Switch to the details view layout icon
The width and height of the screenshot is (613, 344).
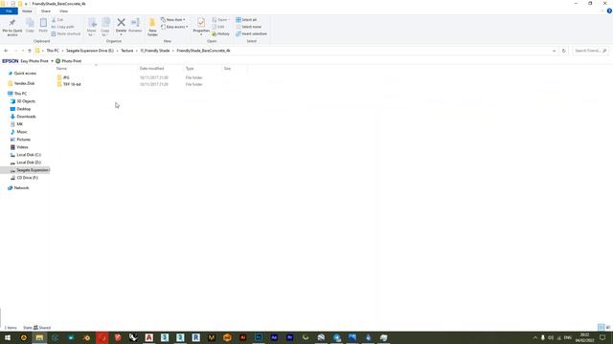tap(601, 327)
